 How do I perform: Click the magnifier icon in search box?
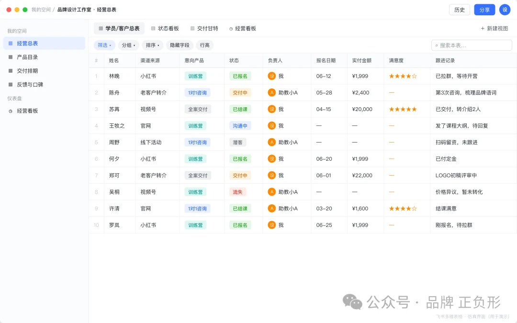pos(437,45)
